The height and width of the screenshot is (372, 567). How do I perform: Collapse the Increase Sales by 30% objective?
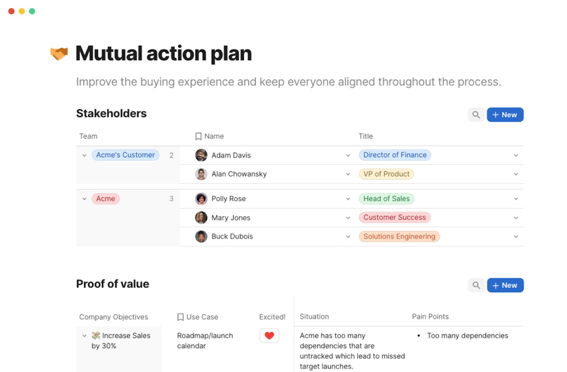pyautogui.click(x=84, y=336)
